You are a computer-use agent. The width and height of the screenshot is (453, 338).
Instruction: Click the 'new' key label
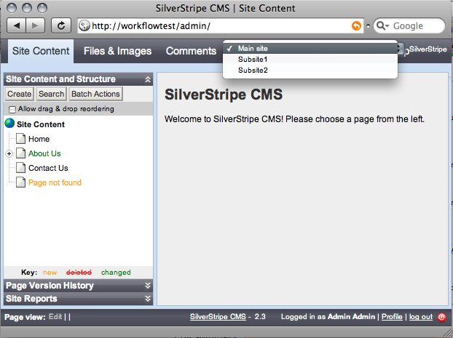[x=50, y=273]
